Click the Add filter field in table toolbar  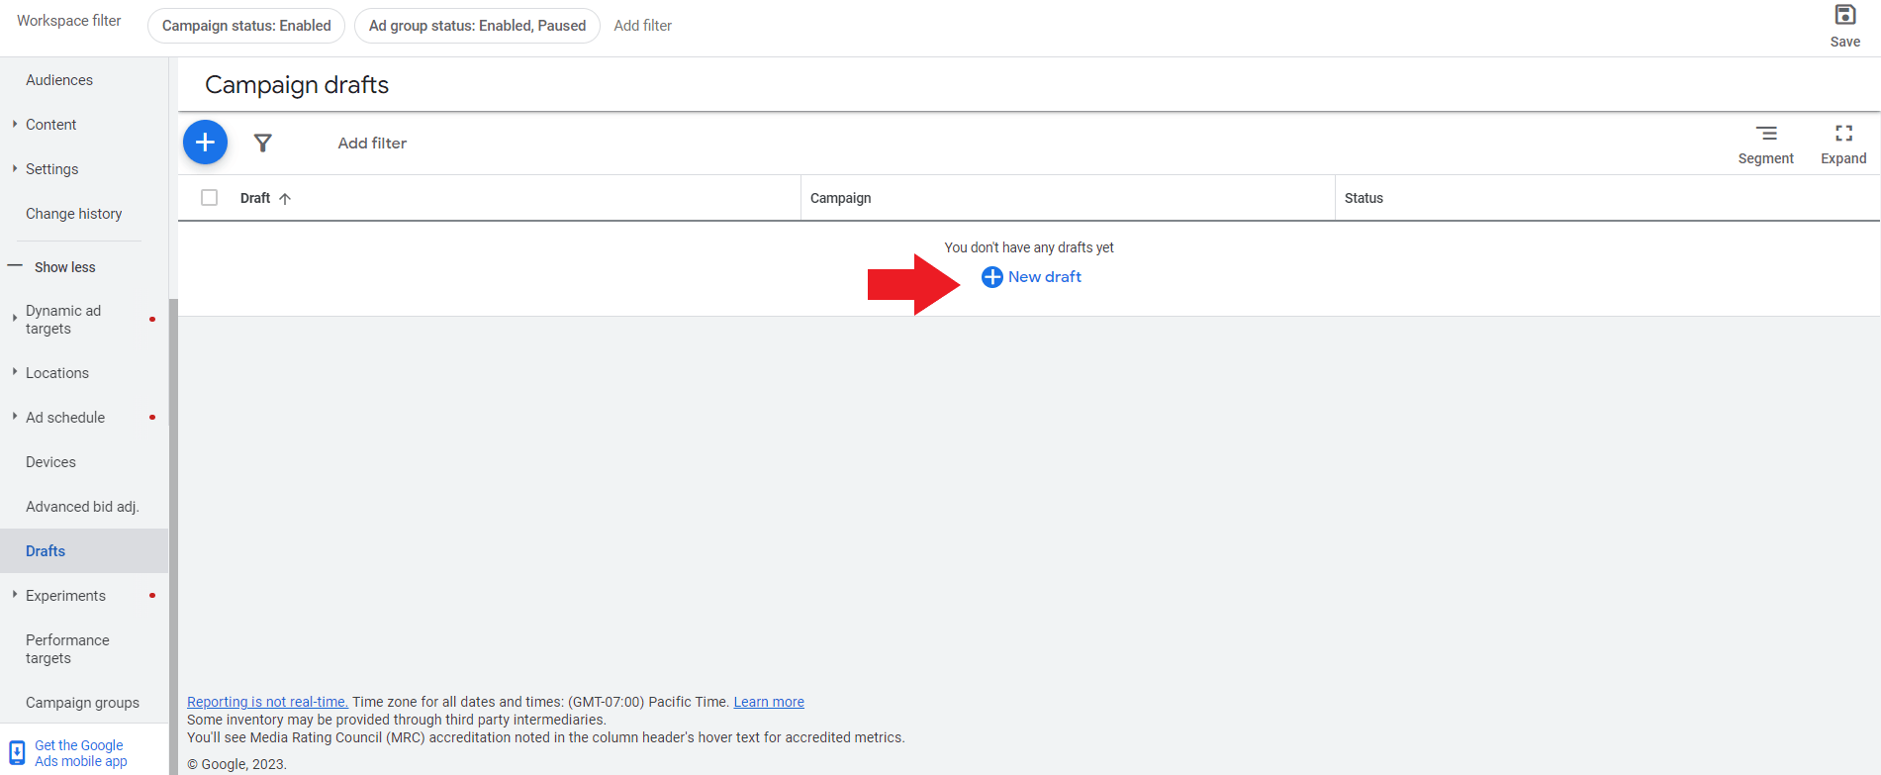[372, 144]
